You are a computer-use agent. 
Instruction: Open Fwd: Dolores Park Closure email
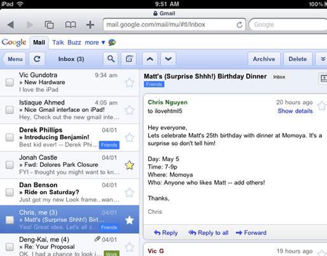(x=69, y=165)
